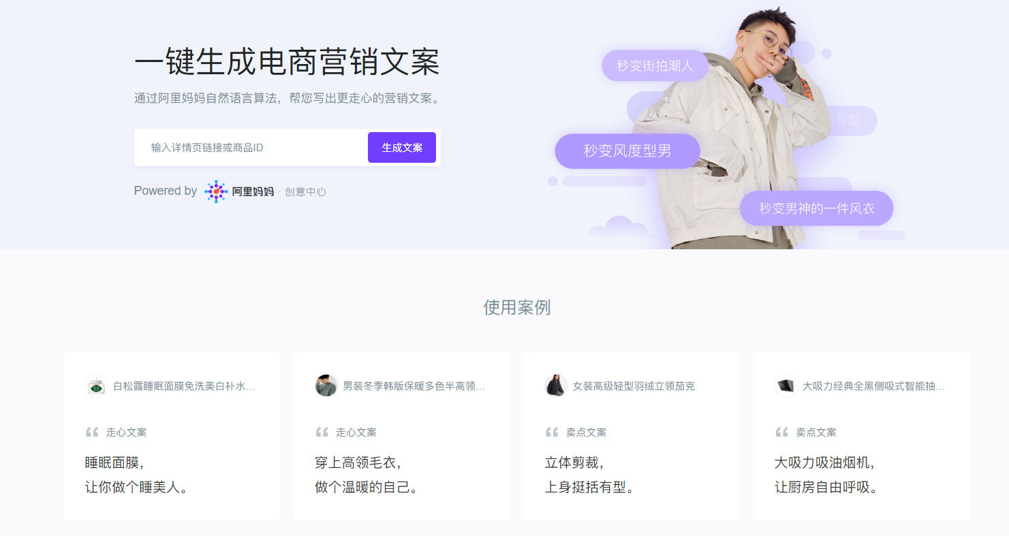Select the 秒变风度型男 bubble
1009x536 pixels.
coord(627,151)
